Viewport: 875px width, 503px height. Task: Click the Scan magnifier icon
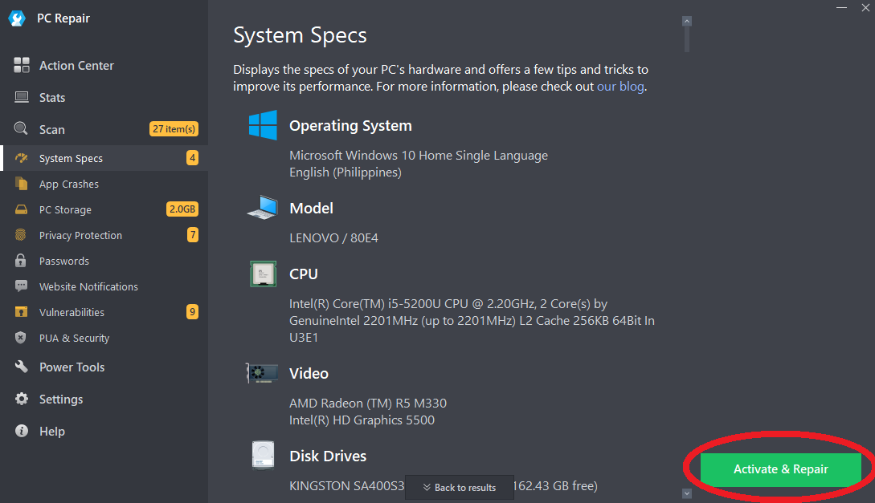[x=21, y=128]
